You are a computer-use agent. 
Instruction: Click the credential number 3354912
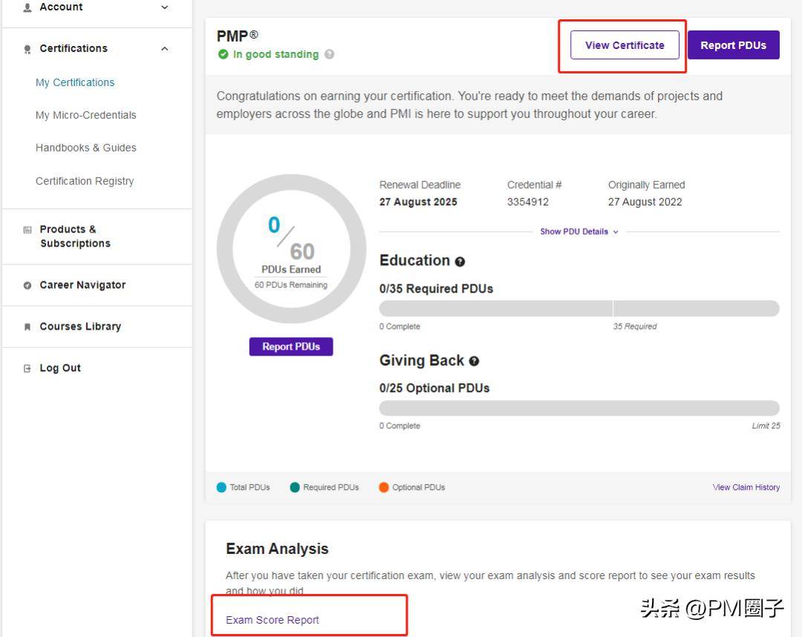point(528,202)
